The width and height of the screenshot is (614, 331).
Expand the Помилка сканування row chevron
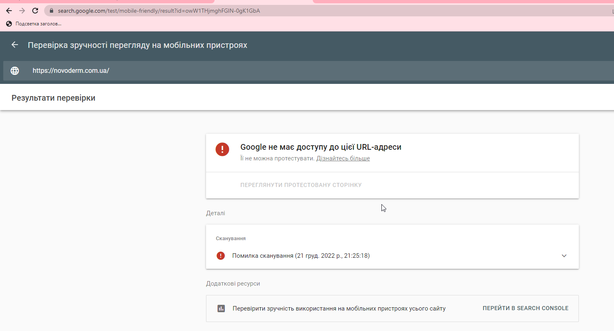[x=564, y=256]
